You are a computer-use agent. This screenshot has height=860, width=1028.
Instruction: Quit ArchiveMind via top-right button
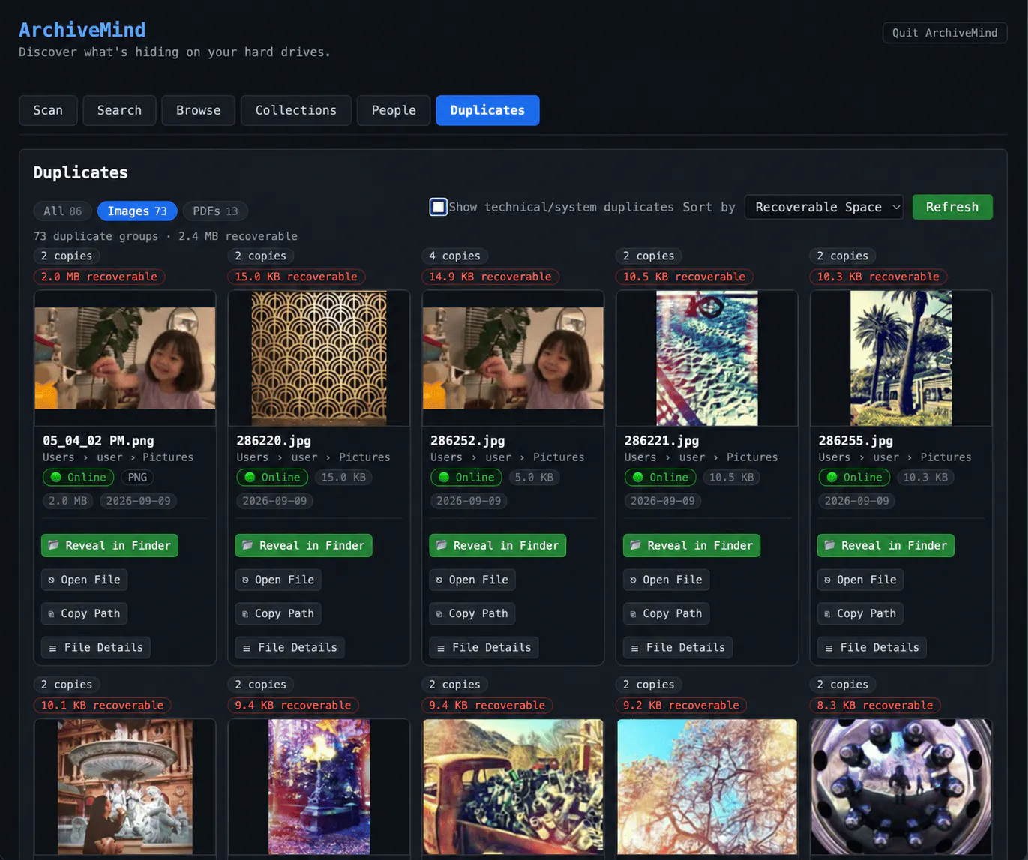(x=944, y=33)
